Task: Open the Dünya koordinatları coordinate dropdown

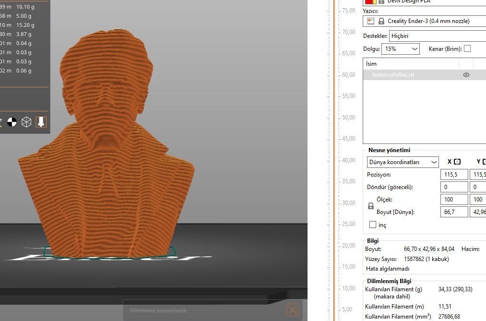Action: 403,162
